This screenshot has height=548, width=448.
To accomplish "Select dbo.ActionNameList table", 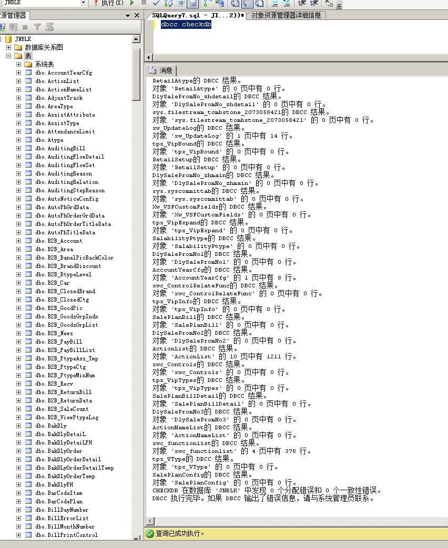I will (x=63, y=89).
